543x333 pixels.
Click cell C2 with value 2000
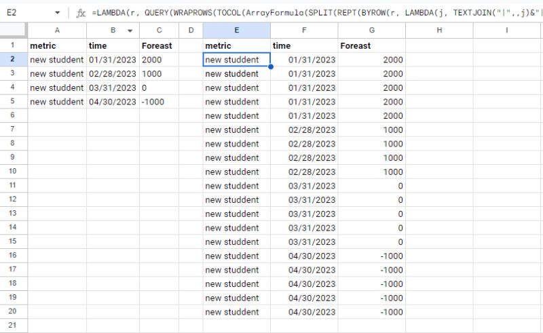tap(159, 60)
